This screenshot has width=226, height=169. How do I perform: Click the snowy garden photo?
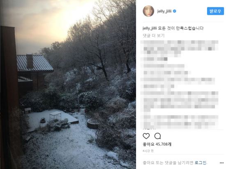68,84
